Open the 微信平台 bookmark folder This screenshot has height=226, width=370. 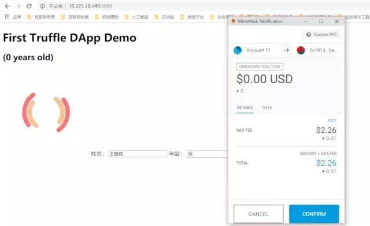coord(192,17)
